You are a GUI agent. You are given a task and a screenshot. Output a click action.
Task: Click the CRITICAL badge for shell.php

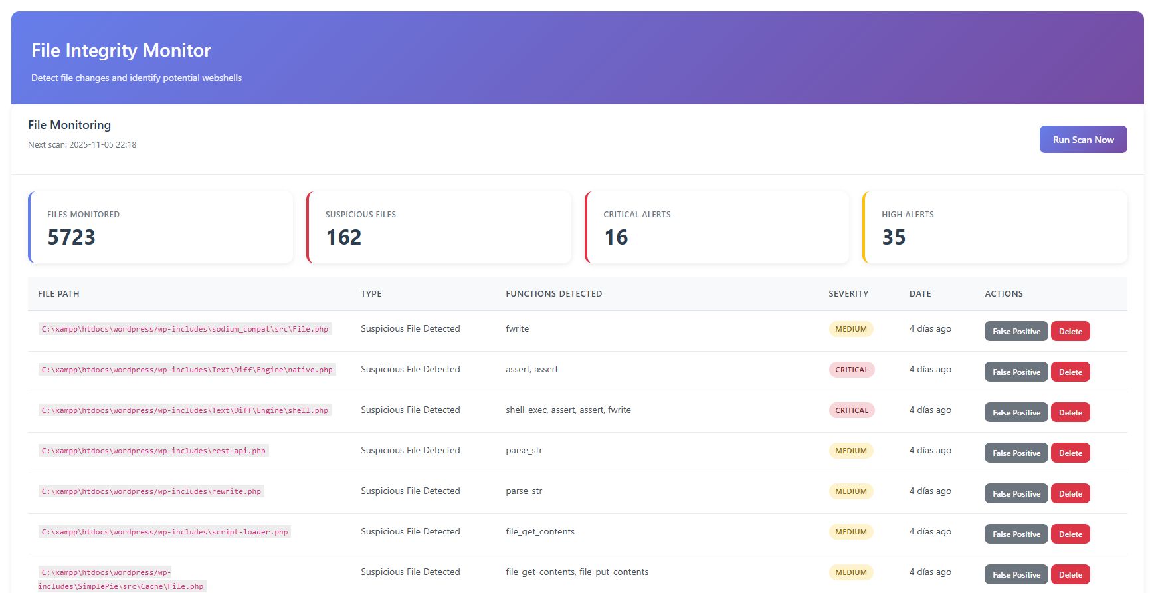[x=851, y=410]
